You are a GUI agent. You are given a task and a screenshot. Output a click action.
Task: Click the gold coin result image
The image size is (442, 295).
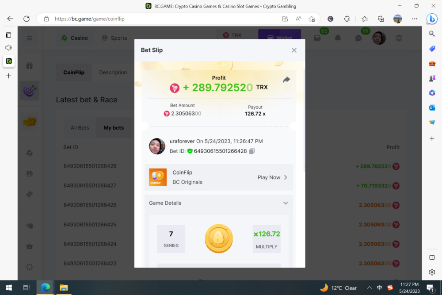(x=219, y=239)
